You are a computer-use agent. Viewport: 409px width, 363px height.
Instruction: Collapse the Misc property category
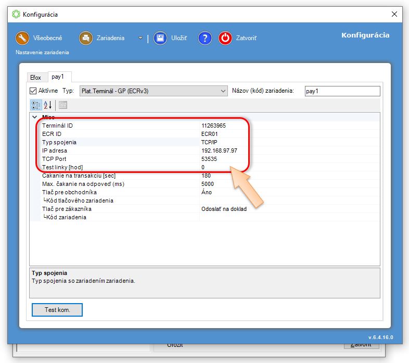click(x=35, y=117)
